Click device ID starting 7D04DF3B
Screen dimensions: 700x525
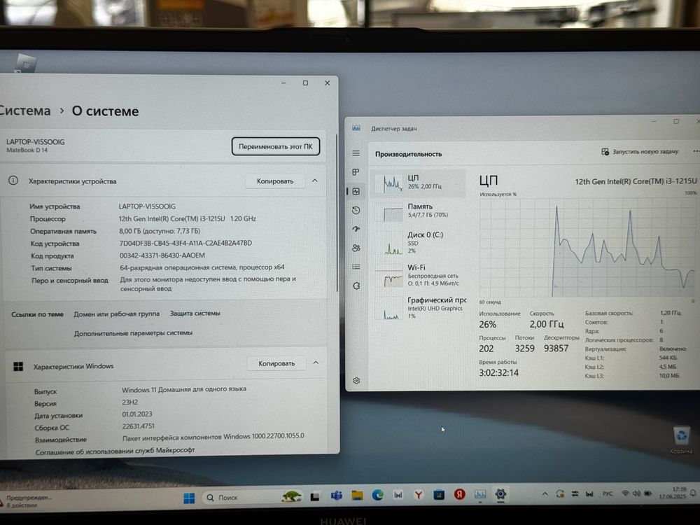coord(185,244)
